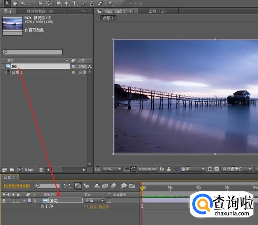The image size is (258, 225).
Task: Select the Rectangle shape tool
Action: coord(59,3)
